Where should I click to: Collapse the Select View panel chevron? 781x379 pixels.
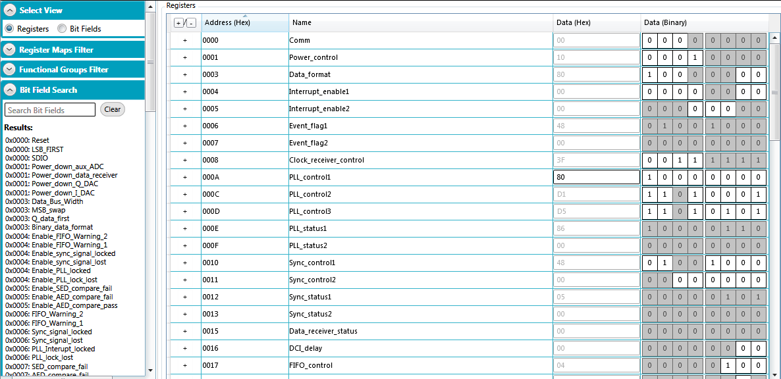pyautogui.click(x=10, y=10)
